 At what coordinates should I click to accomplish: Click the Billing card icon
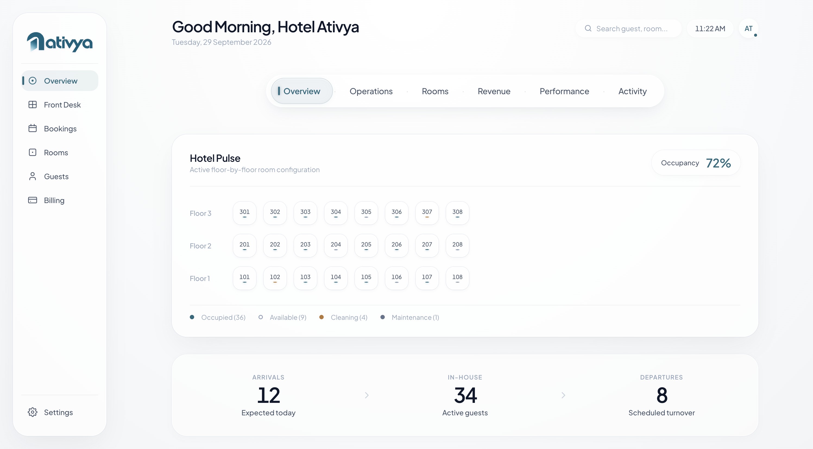(33, 200)
